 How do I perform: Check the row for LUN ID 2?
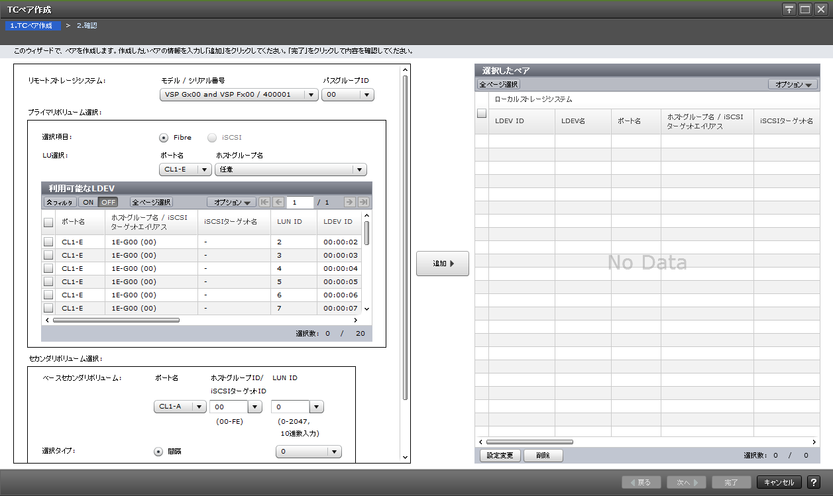[x=48, y=241]
